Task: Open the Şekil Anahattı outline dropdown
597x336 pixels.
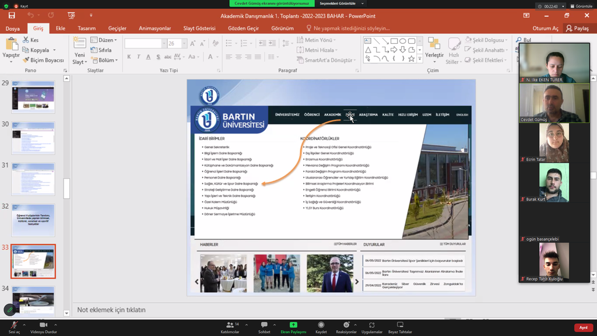Action: pyautogui.click(x=486, y=50)
